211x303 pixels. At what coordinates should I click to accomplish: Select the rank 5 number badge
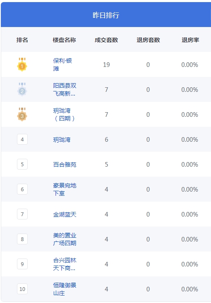tap(22, 164)
